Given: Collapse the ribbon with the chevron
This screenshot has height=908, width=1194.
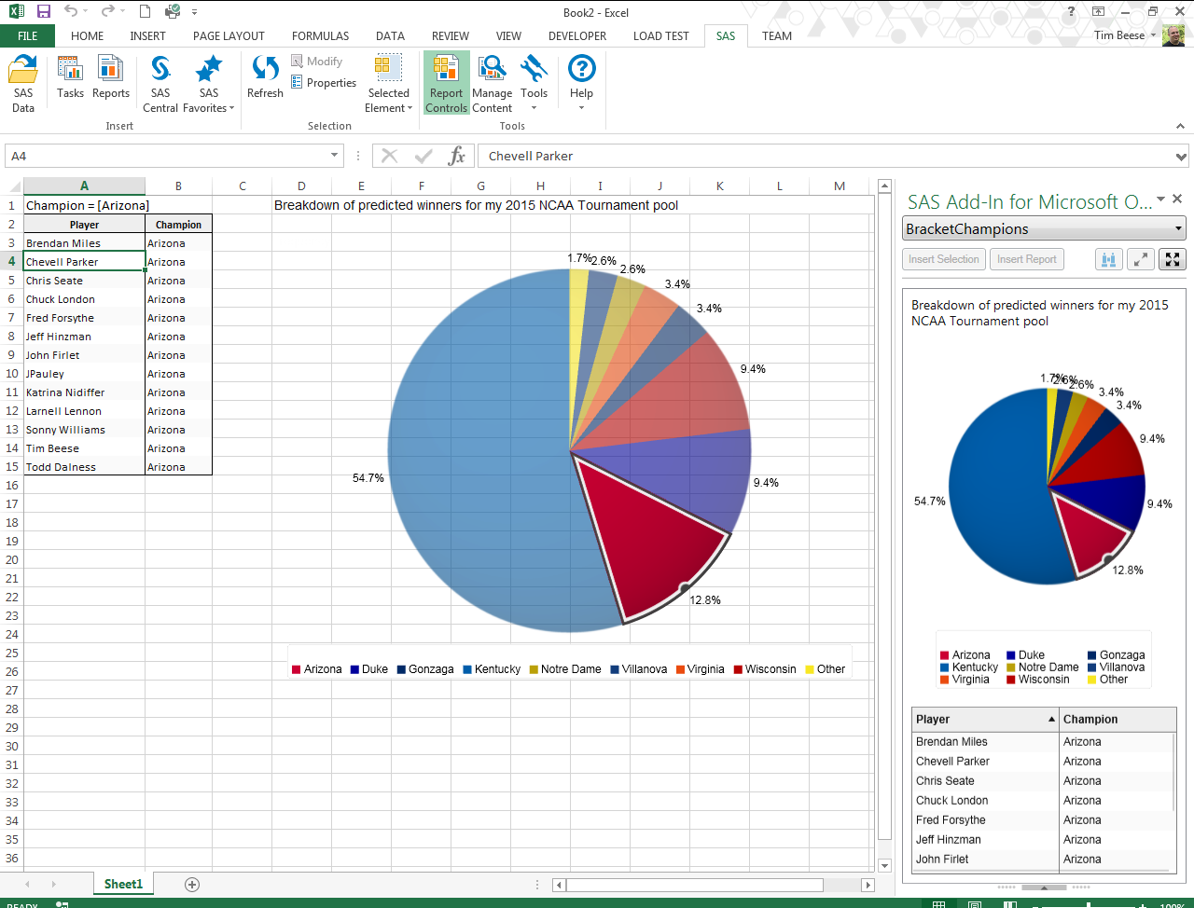Looking at the screenshot, I should pos(1181,126).
